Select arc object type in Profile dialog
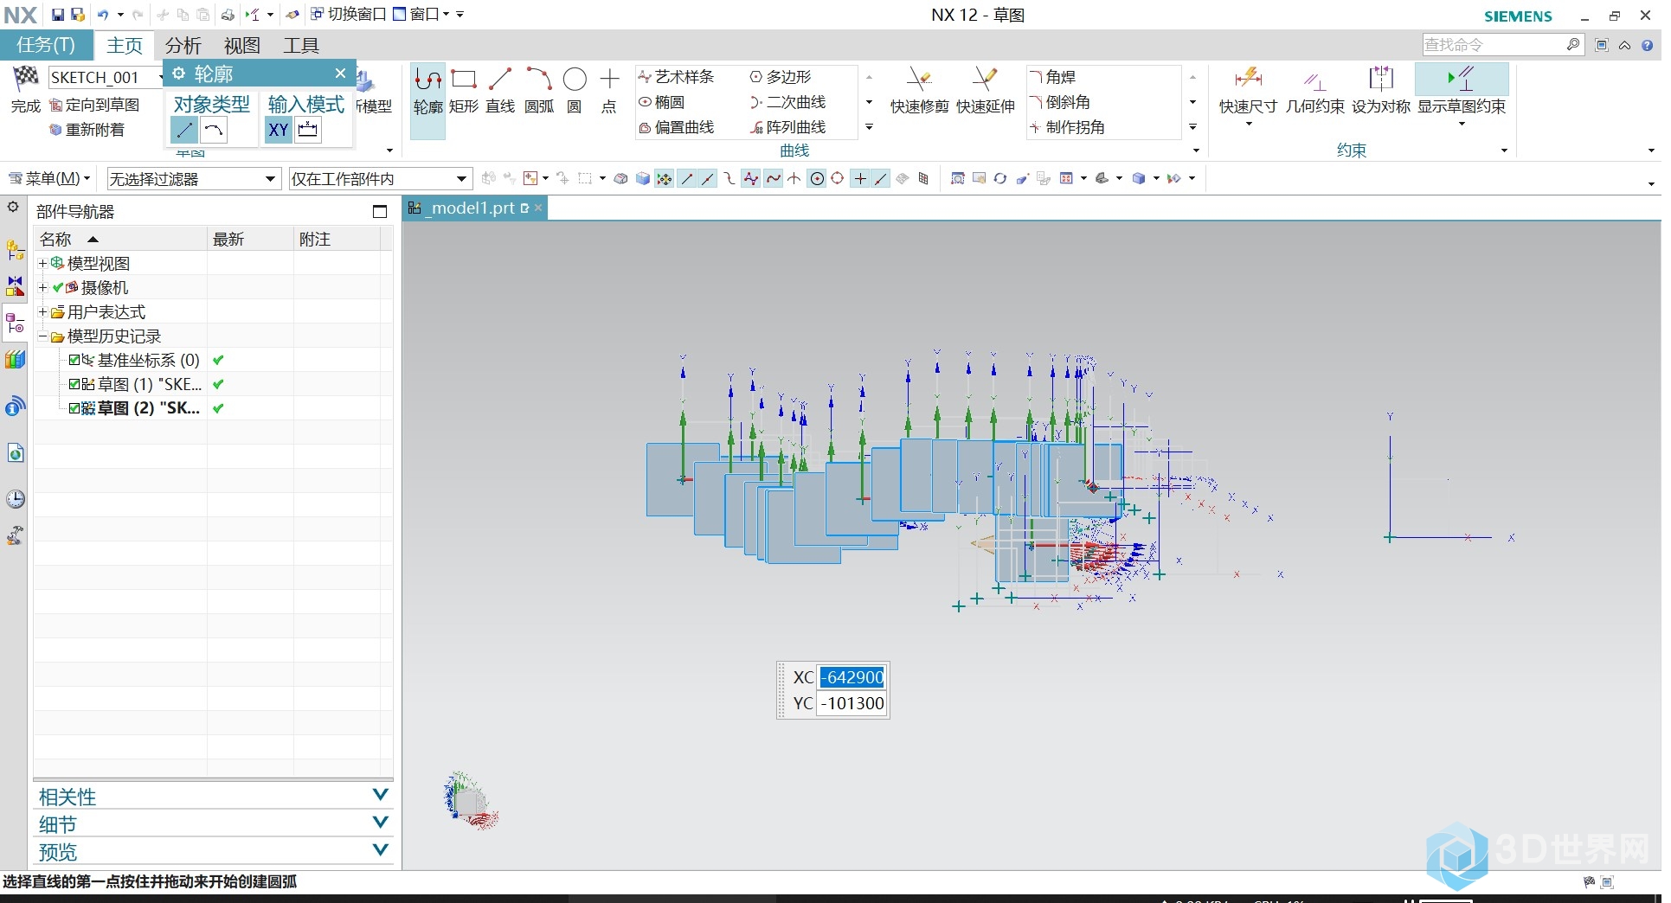This screenshot has width=1671, height=903. click(x=214, y=131)
